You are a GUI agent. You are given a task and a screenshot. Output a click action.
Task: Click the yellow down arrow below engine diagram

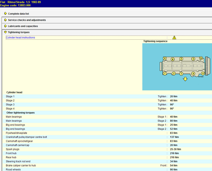[x=185, y=79]
